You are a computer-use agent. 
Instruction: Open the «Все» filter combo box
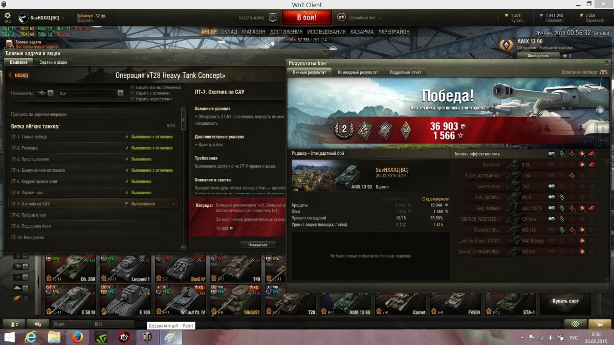pyautogui.click(x=91, y=94)
